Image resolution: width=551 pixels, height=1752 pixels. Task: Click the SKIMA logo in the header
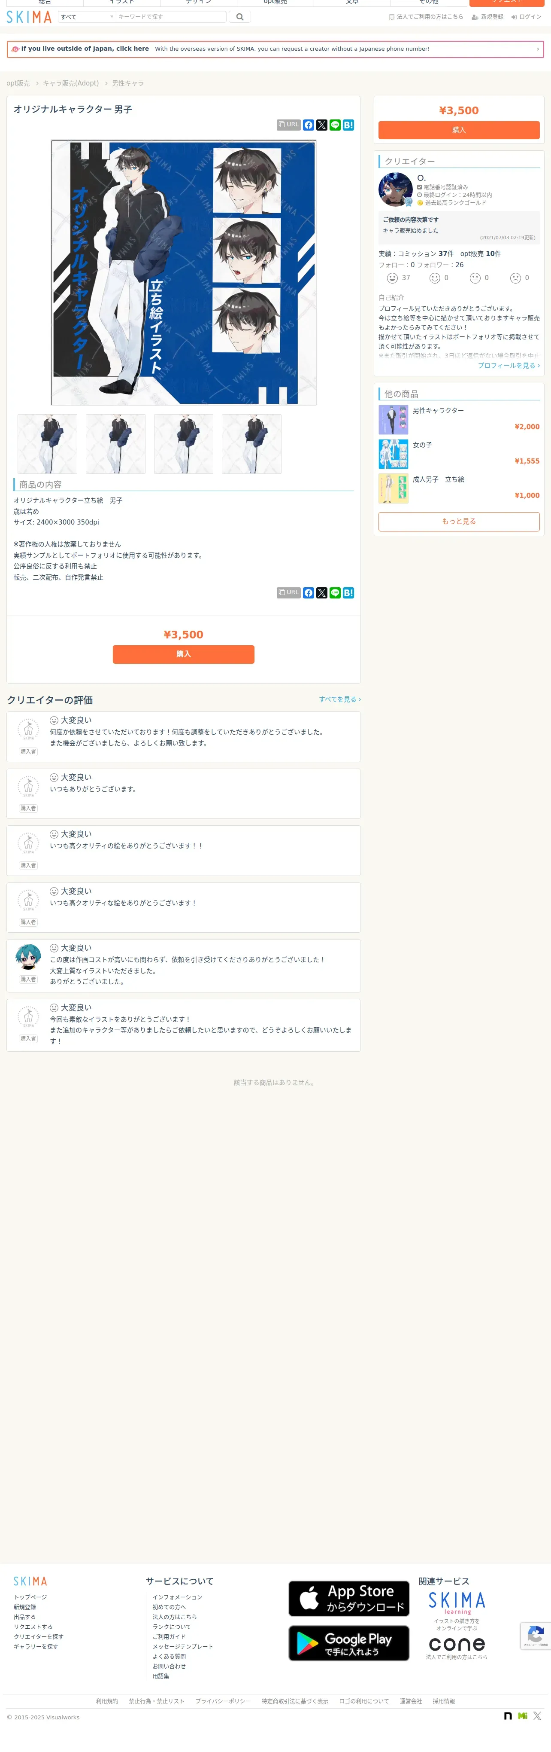pyautogui.click(x=29, y=17)
